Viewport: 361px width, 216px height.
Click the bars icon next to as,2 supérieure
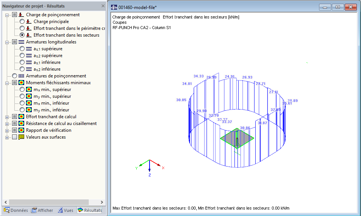[x=29, y=56]
